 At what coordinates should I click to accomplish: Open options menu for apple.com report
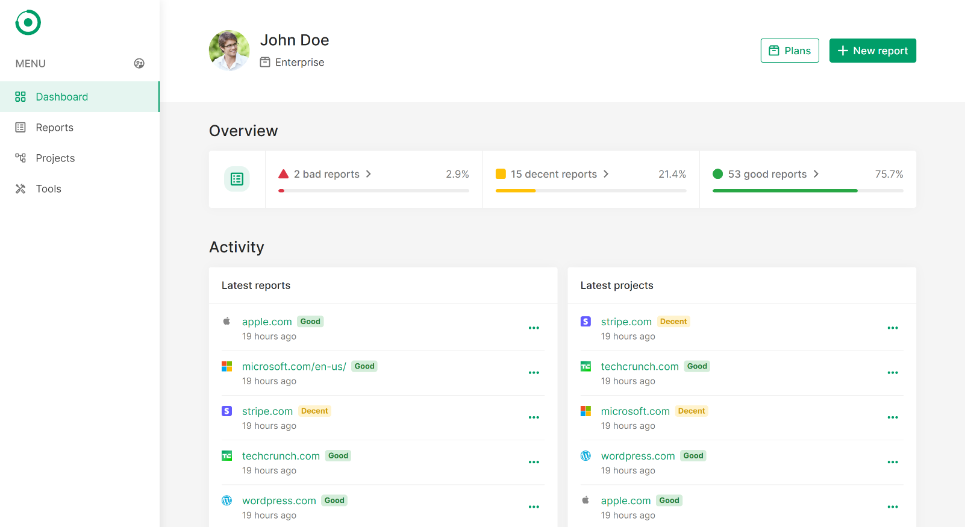(x=534, y=328)
